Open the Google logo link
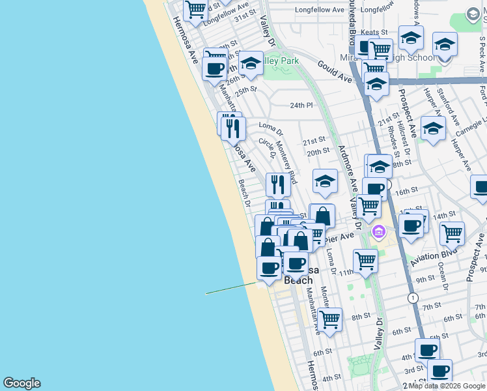This screenshot has width=487, height=391. [x=21, y=383]
